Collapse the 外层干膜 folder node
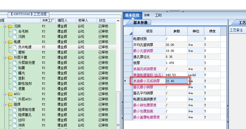The image size is (246, 129). (x=5, y=58)
